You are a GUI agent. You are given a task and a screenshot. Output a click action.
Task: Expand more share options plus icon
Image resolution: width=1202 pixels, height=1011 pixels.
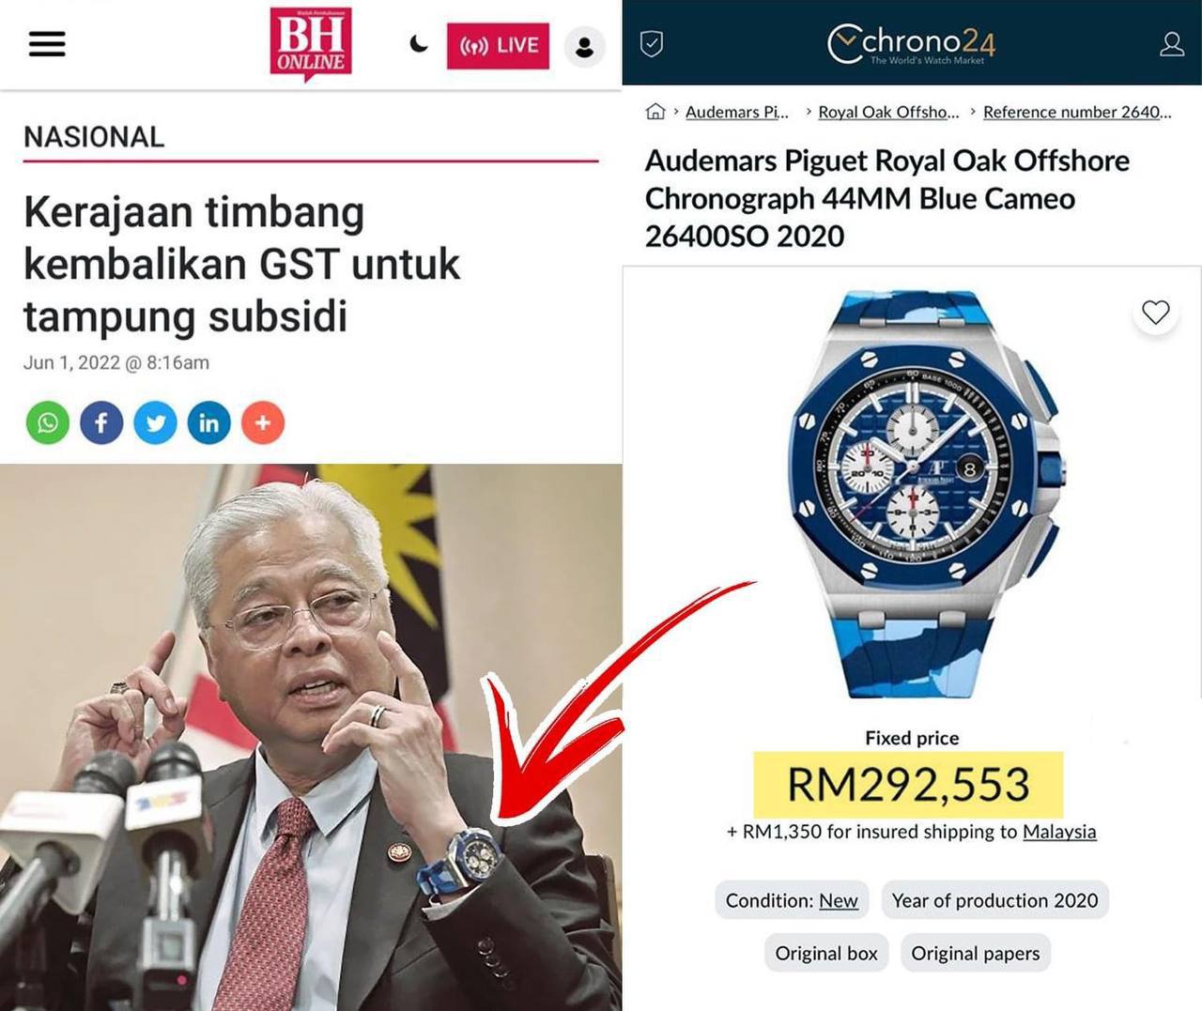tap(263, 423)
